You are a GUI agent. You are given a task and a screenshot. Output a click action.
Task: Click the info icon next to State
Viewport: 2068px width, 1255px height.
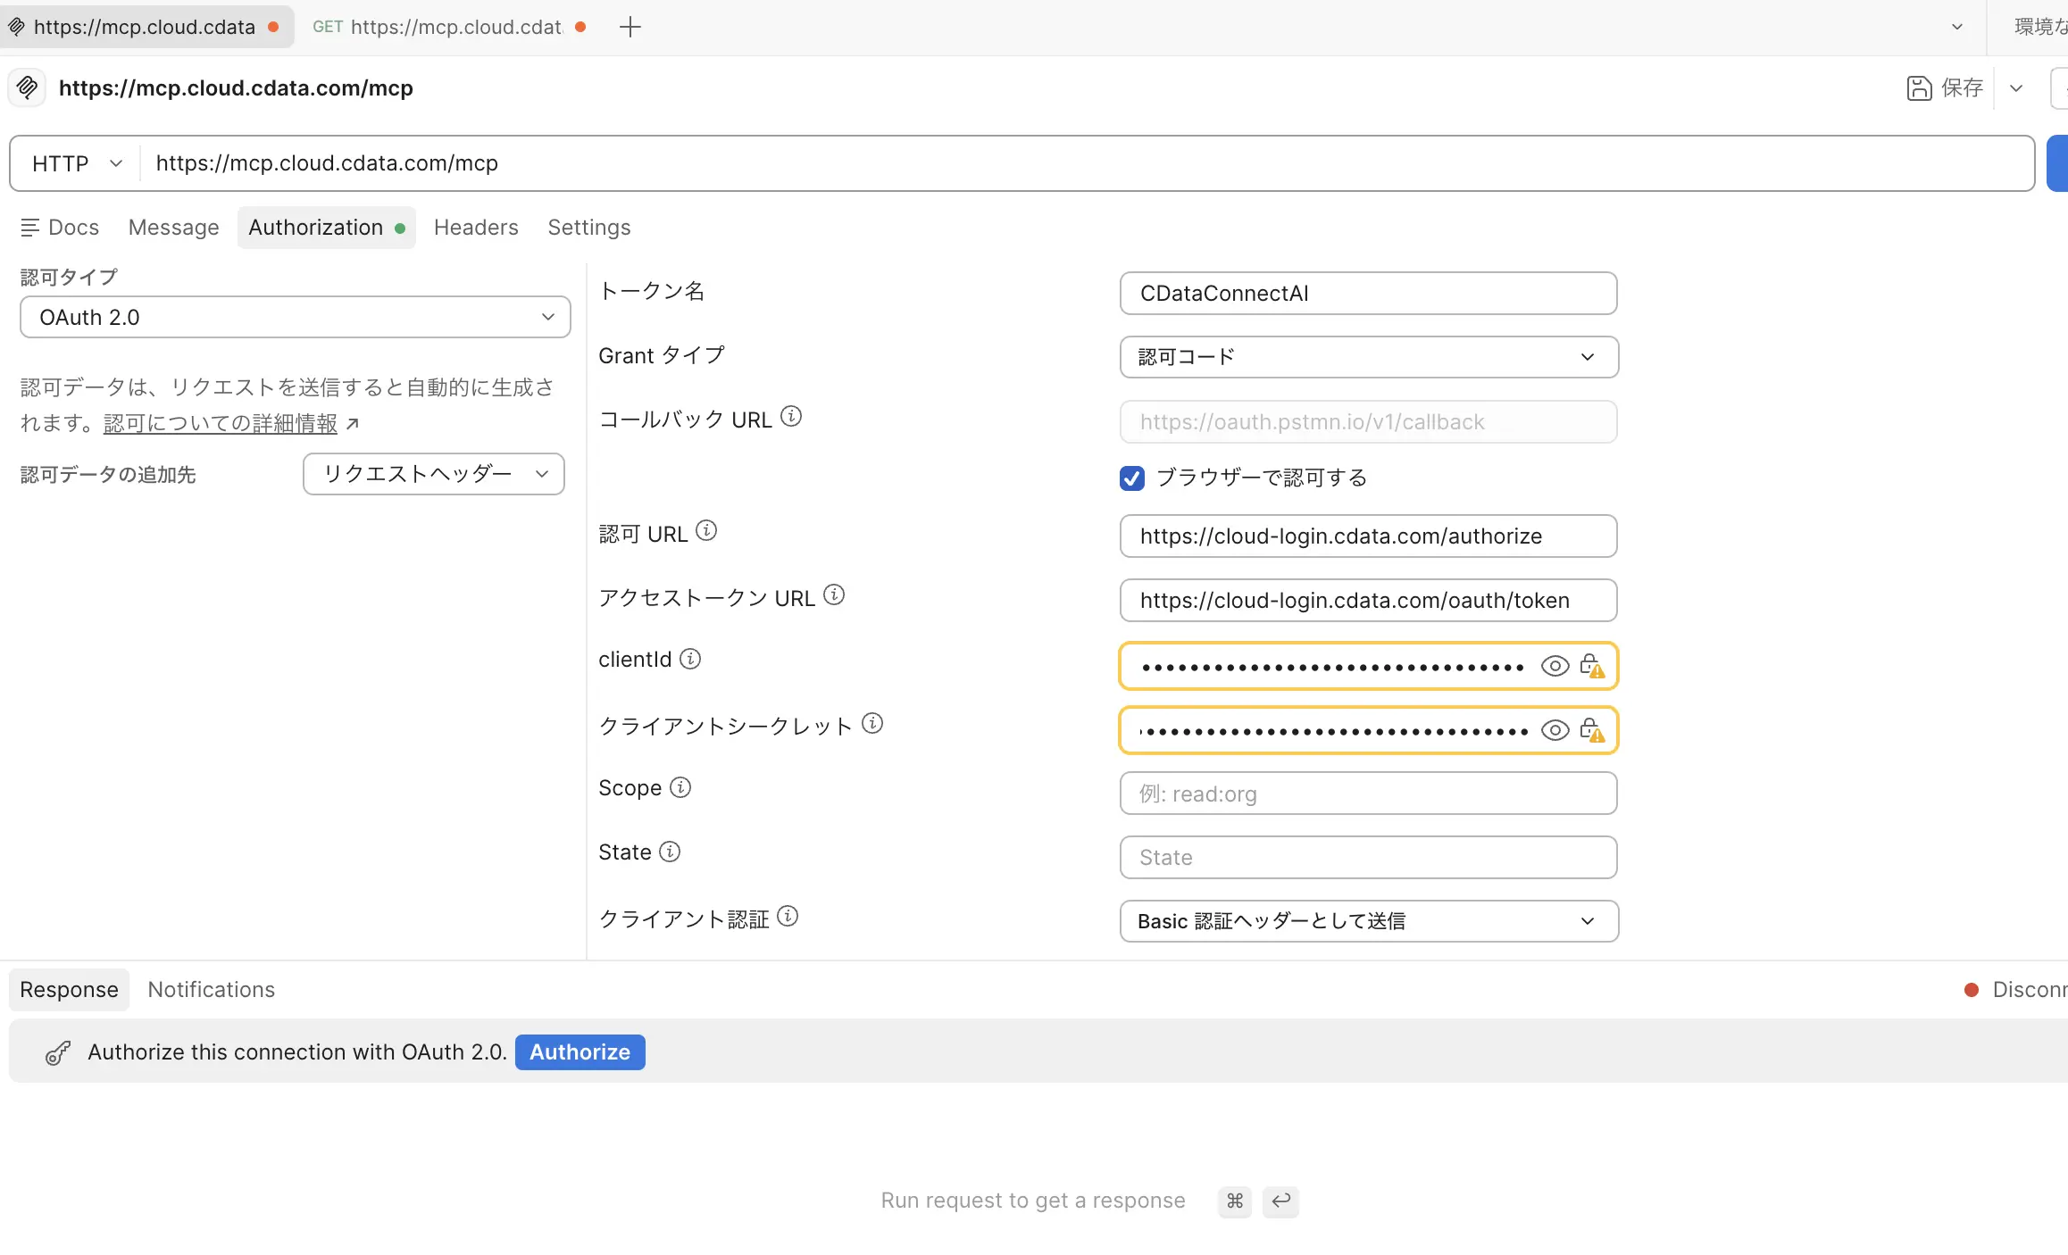(x=670, y=851)
